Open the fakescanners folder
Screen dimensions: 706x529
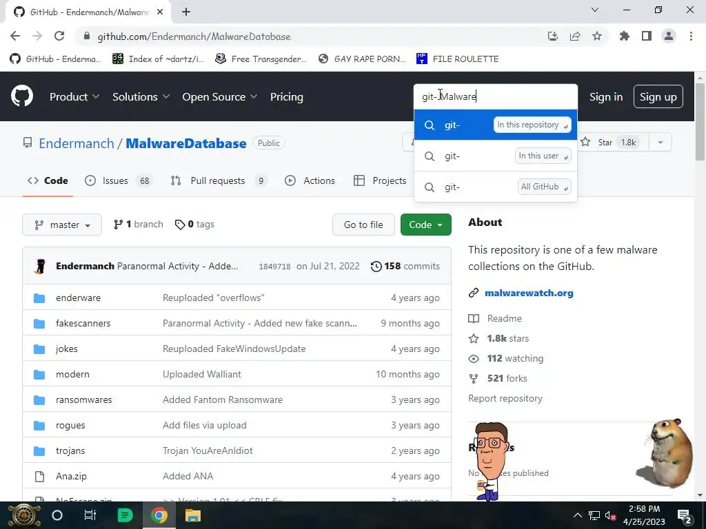[83, 323]
